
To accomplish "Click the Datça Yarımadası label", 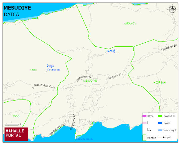I will 53,68.
